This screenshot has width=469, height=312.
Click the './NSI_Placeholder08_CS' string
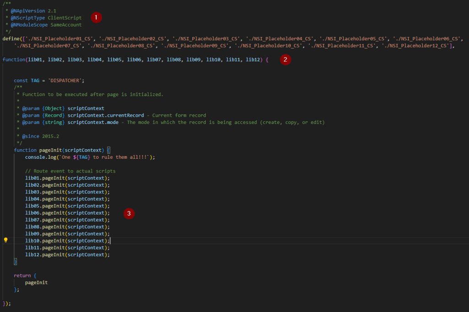pyautogui.click(x=121, y=46)
